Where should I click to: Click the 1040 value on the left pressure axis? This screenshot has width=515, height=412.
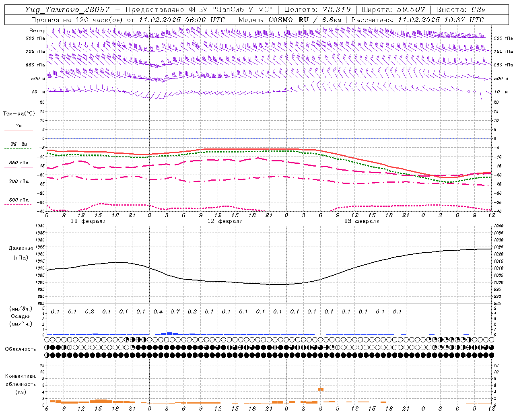[x=40, y=226]
